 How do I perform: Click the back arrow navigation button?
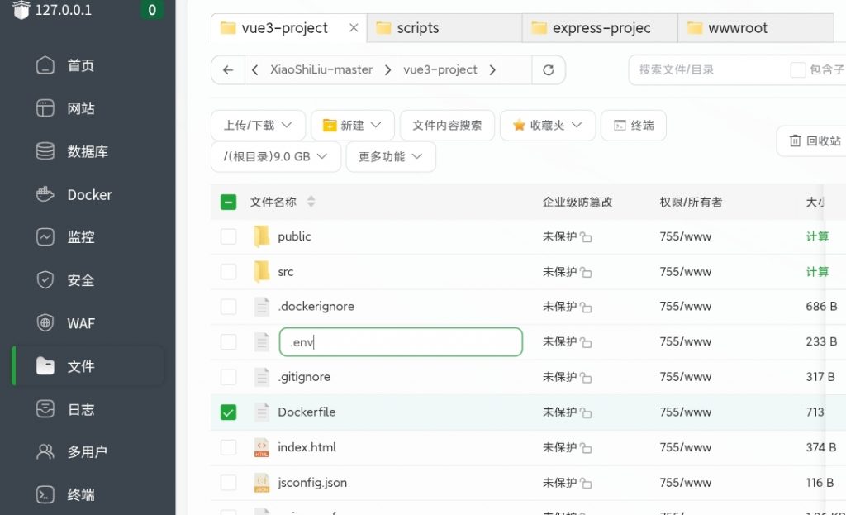[x=228, y=70]
